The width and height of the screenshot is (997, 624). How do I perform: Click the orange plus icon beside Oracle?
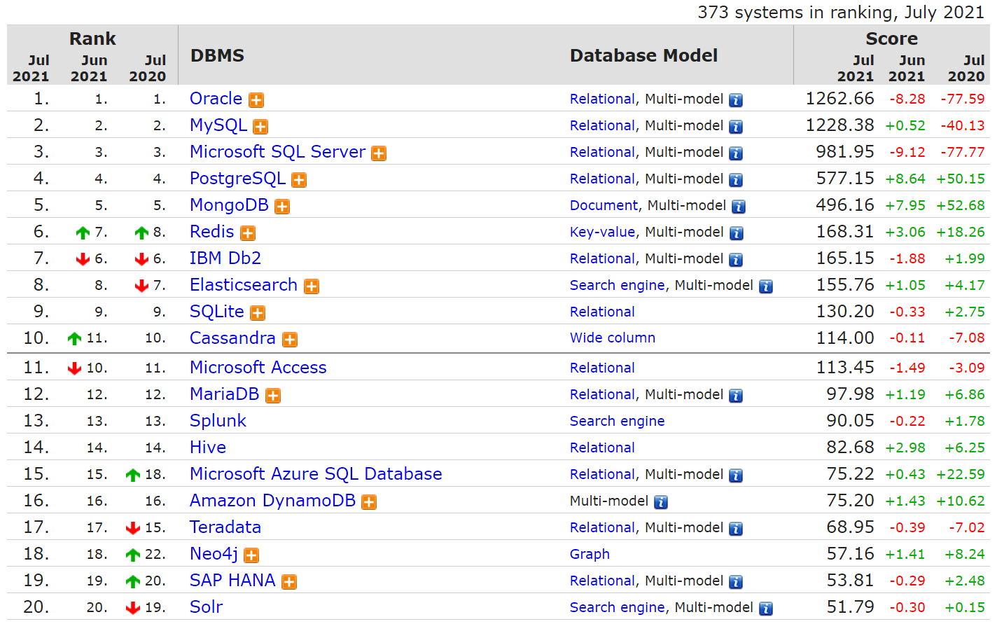click(x=256, y=100)
